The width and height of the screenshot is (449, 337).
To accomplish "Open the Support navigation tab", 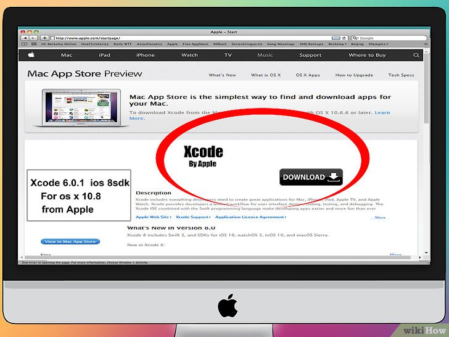I will click(x=310, y=55).
